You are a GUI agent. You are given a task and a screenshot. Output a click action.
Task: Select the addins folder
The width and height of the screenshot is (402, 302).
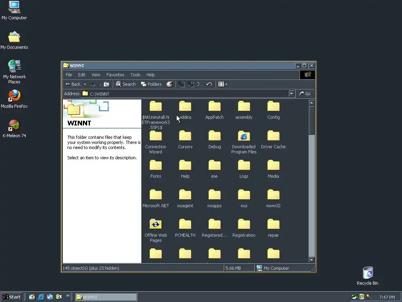[x=185, y=110]
